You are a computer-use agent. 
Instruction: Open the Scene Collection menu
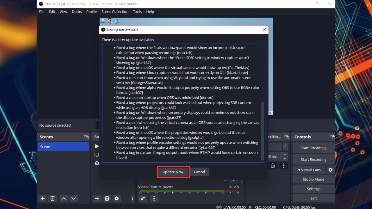(115, 12)
